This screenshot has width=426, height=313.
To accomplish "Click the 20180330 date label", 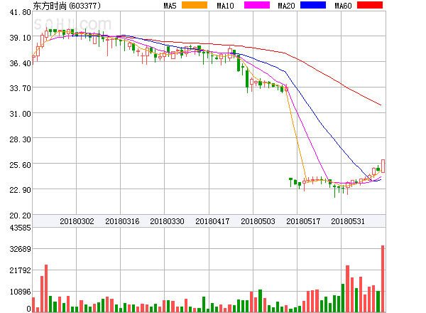I will pos(167,221).
